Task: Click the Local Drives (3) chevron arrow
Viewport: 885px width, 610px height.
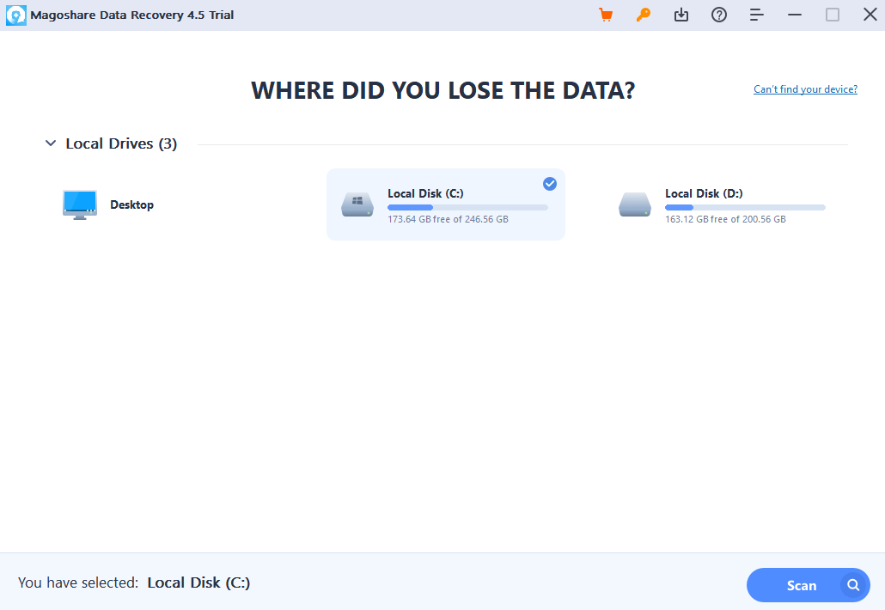Action: tap(51, 143)
